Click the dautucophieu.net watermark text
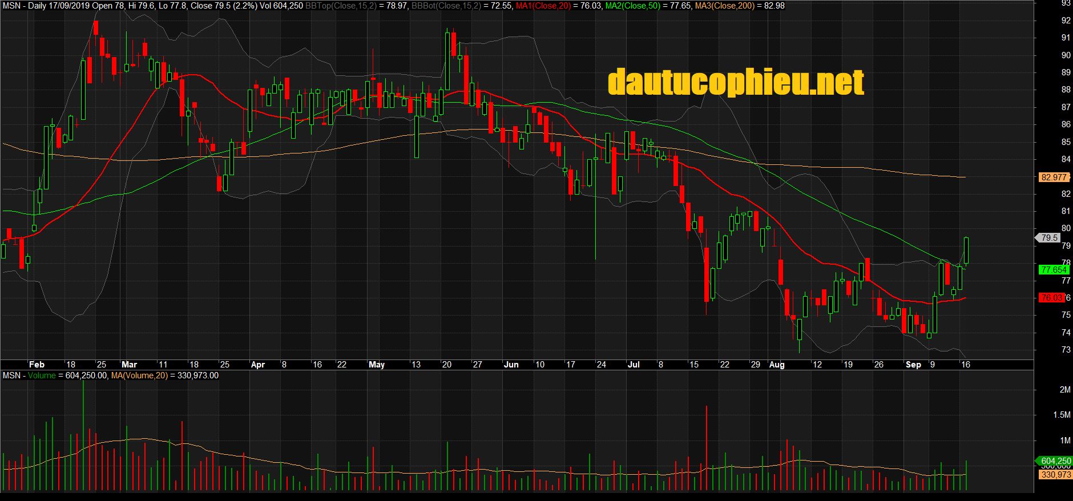 pyautogui.click(x=736, y=83)
